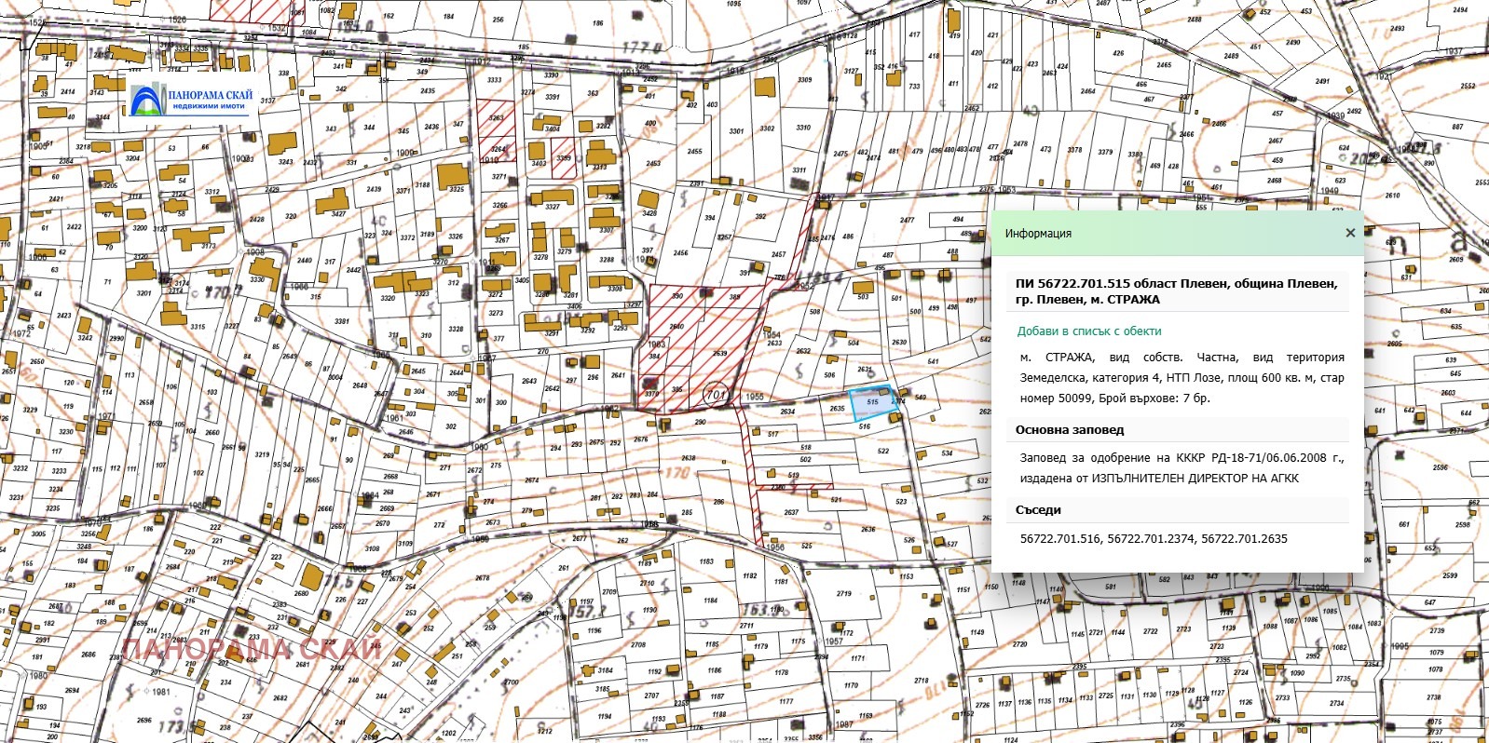Select hatched parcel 2639 on the map
The image size is (1489, 743).
tap(719, 354)
